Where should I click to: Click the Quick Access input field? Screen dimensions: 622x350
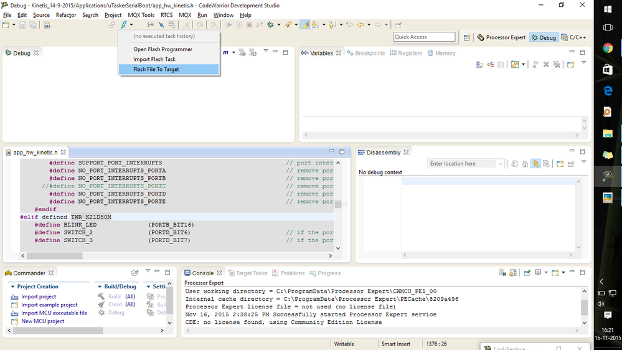click(x=424, y=37)
